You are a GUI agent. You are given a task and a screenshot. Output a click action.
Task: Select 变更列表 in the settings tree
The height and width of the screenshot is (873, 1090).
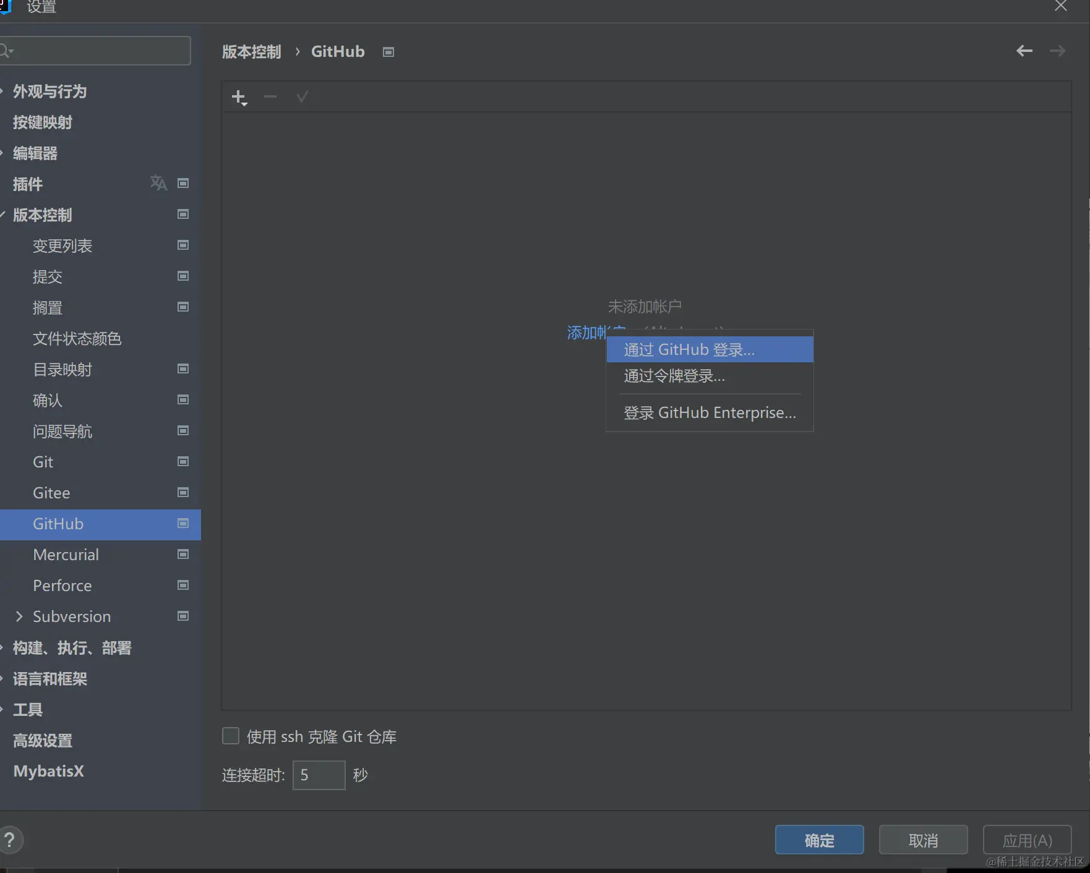pos(62,245)
